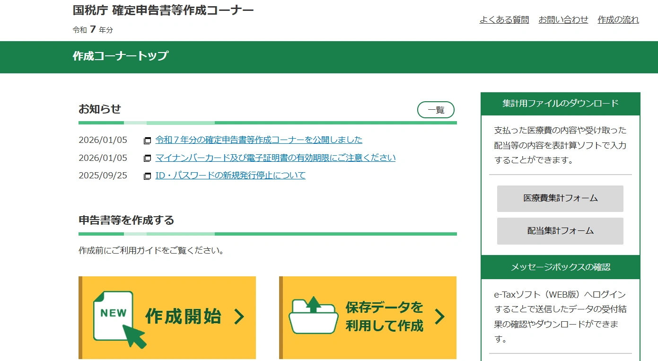The width and height of the screenshot is (658, 361).
Task: Click the document icon beside ID・パスワード notice
Action: [x=147, y=176]
